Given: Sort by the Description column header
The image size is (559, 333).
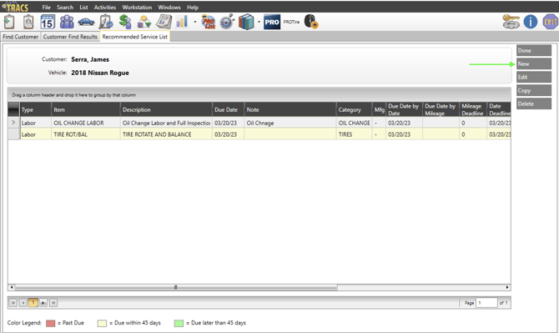Looking at the screenshot, I should [x=166, y=110].
